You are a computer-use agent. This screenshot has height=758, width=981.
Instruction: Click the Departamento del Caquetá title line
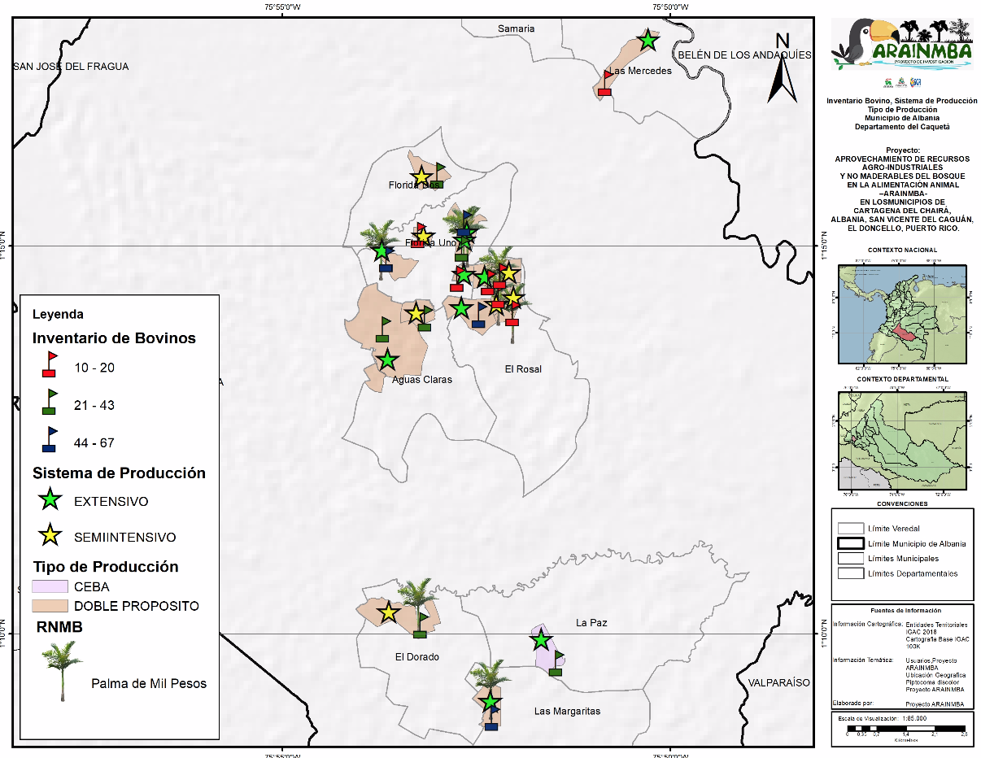point(902,126)
